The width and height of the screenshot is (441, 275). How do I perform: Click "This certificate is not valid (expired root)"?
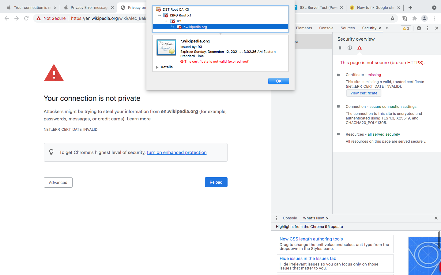click(x=217, y=61)
